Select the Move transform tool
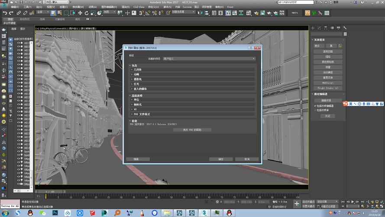 80,13
